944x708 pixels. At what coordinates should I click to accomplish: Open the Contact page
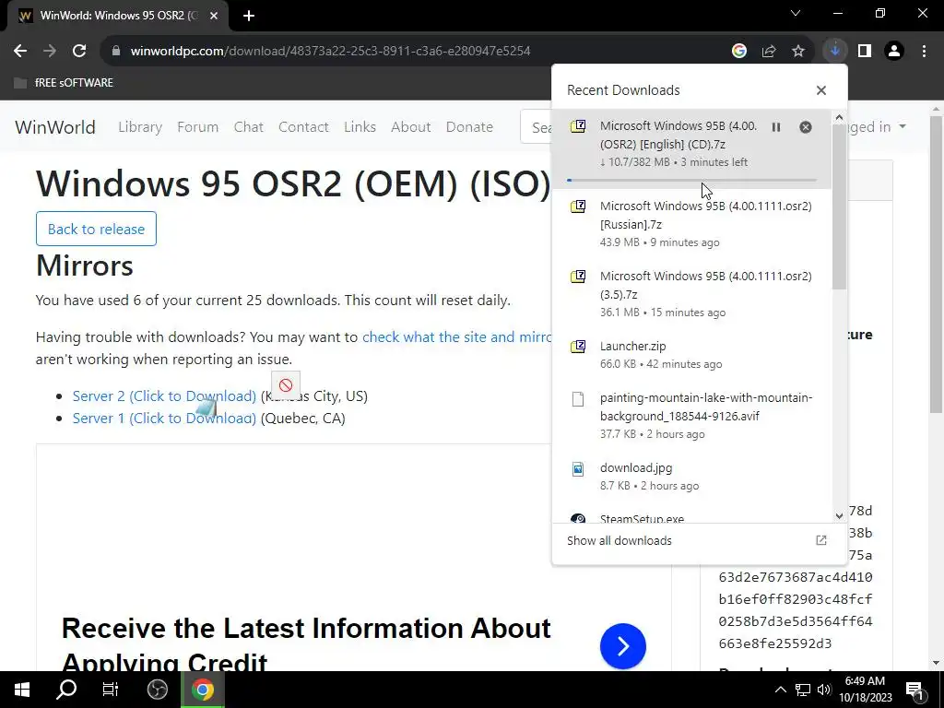(x=303, y=127)
